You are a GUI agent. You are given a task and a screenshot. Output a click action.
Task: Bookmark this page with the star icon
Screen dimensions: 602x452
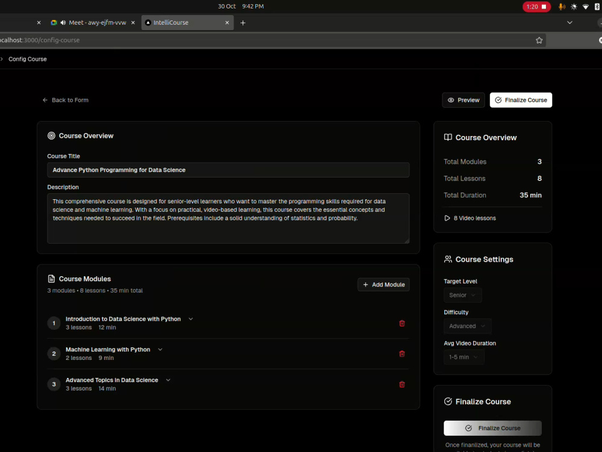pyautogui.click(x=539, y=40)
